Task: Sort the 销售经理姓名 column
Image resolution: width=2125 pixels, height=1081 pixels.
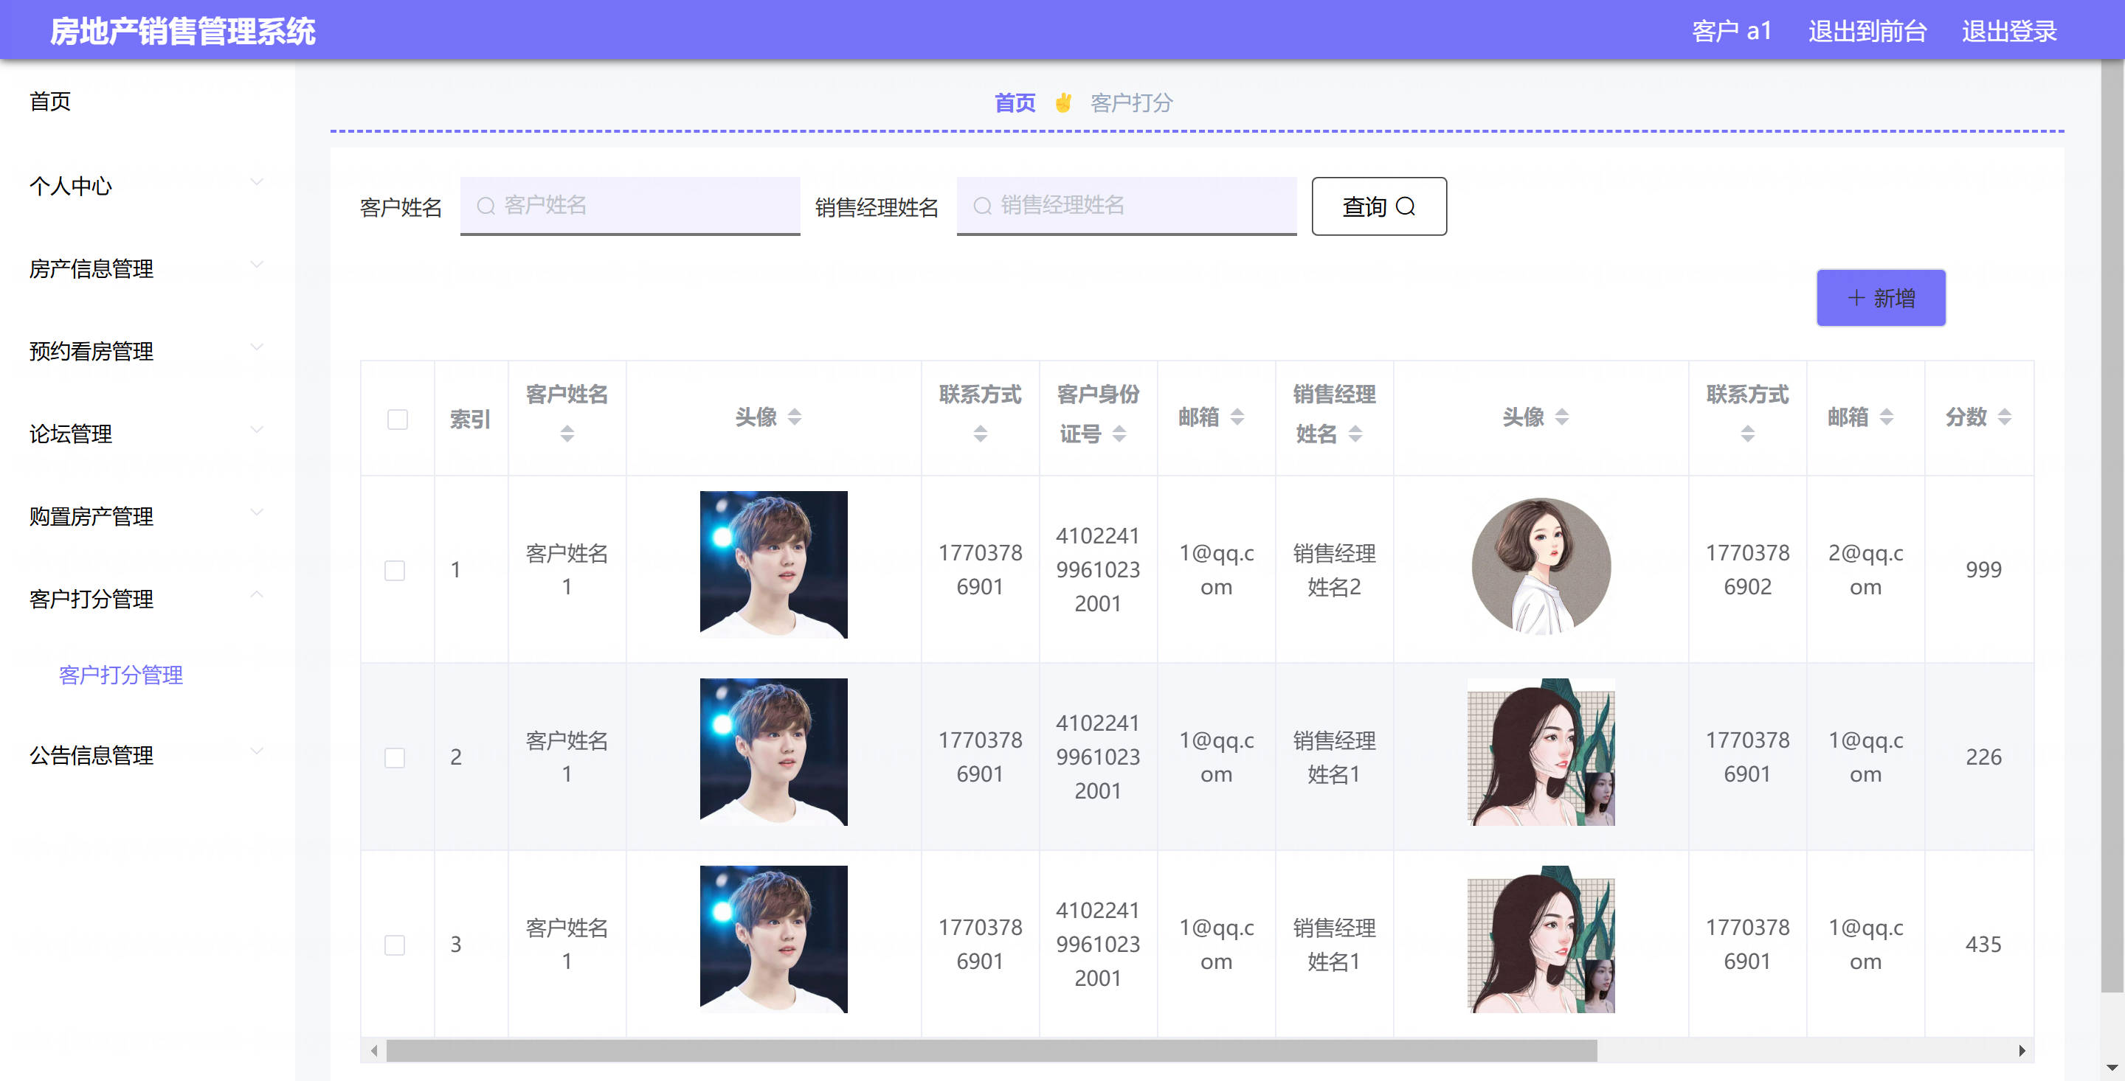Action: tap(1355, 433)
